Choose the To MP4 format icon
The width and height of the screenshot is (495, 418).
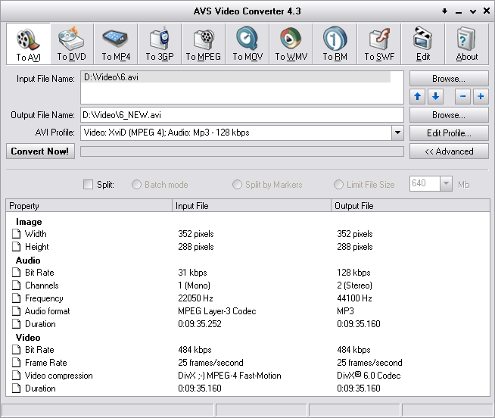point(116,44)
